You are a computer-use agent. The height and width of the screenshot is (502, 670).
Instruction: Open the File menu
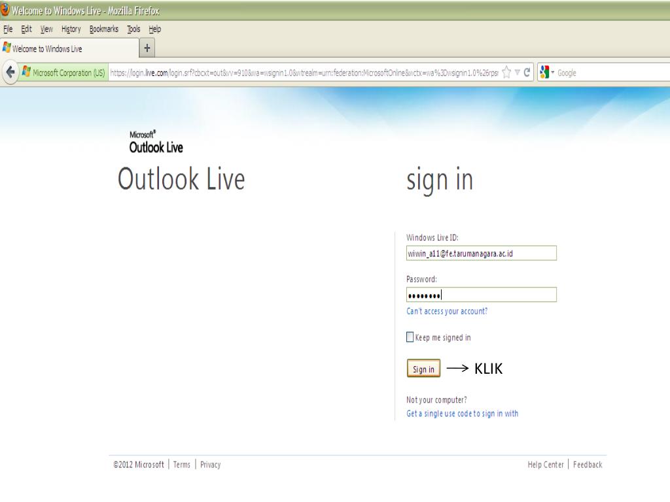click(x=8, y=29)
